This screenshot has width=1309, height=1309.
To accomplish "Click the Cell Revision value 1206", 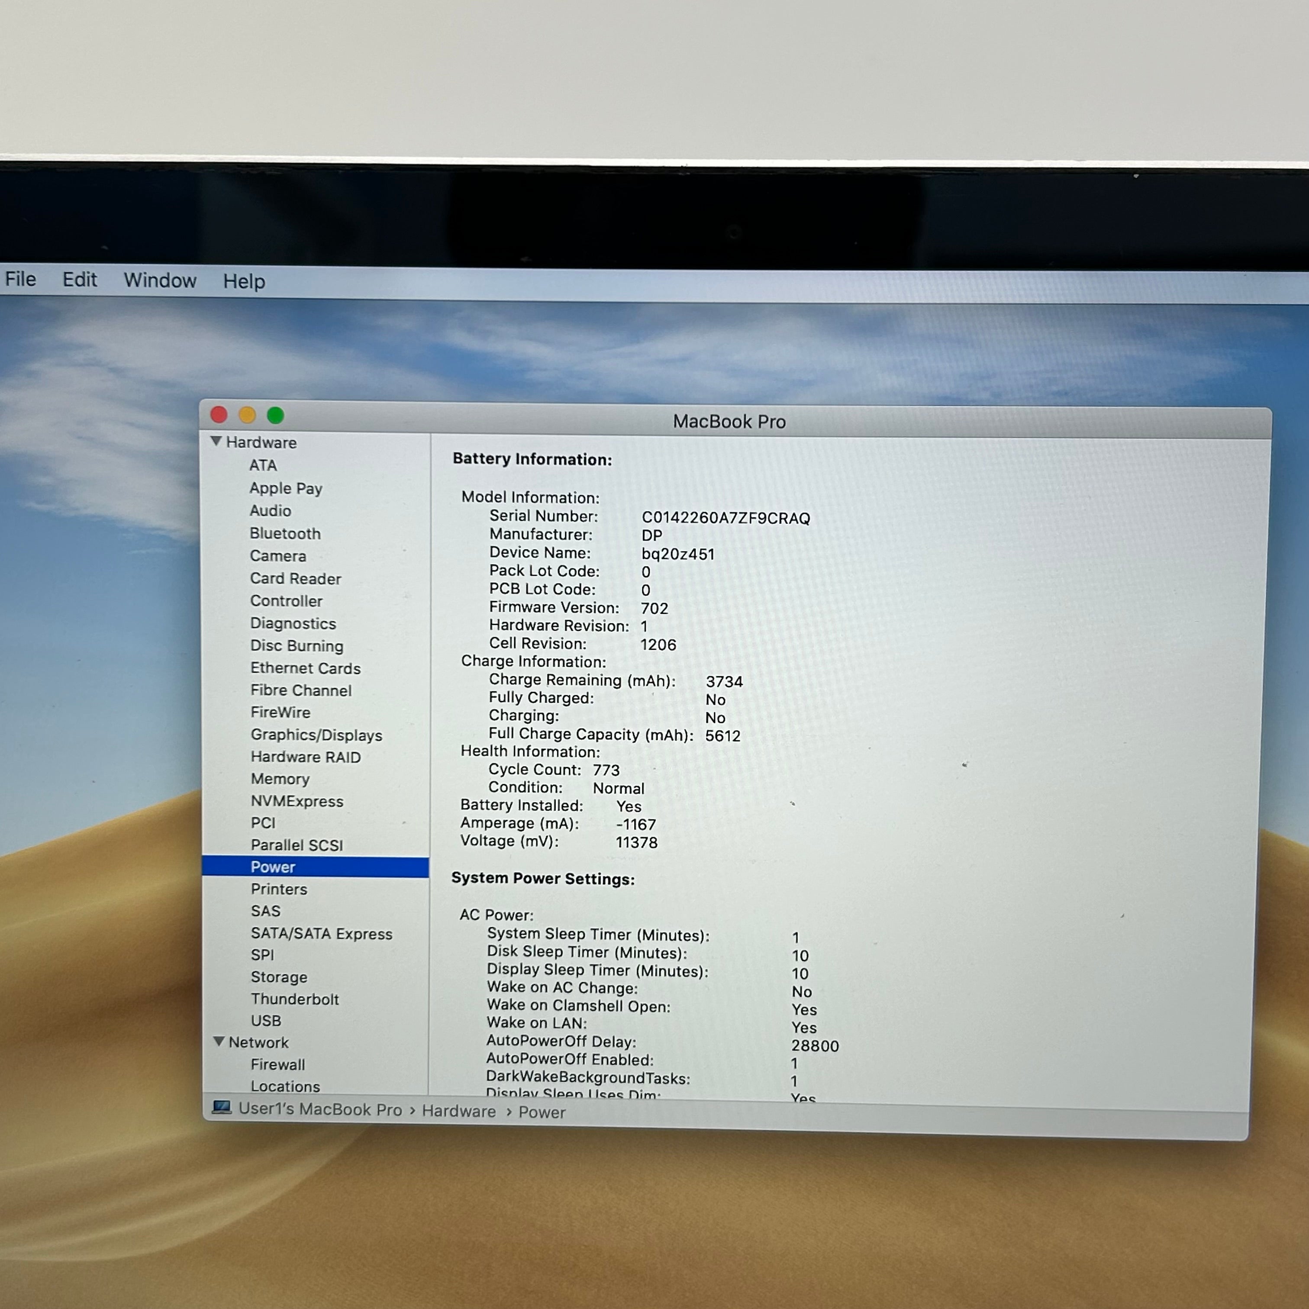I will click(658, 645).
